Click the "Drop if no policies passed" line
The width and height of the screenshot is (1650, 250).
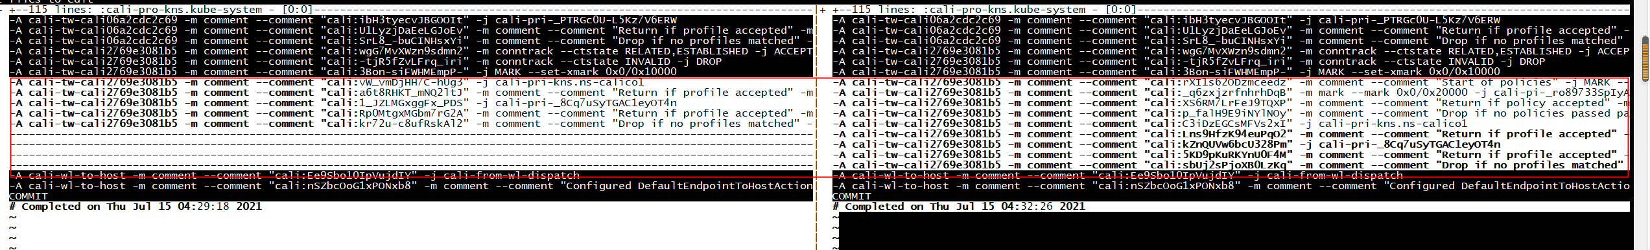(1231, 113)
